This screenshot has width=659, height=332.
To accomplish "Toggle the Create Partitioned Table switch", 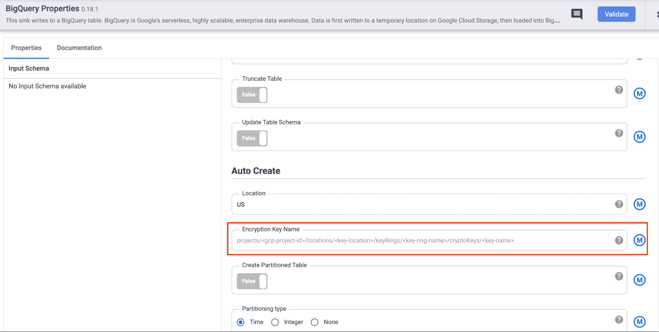I will click(252, 281).
